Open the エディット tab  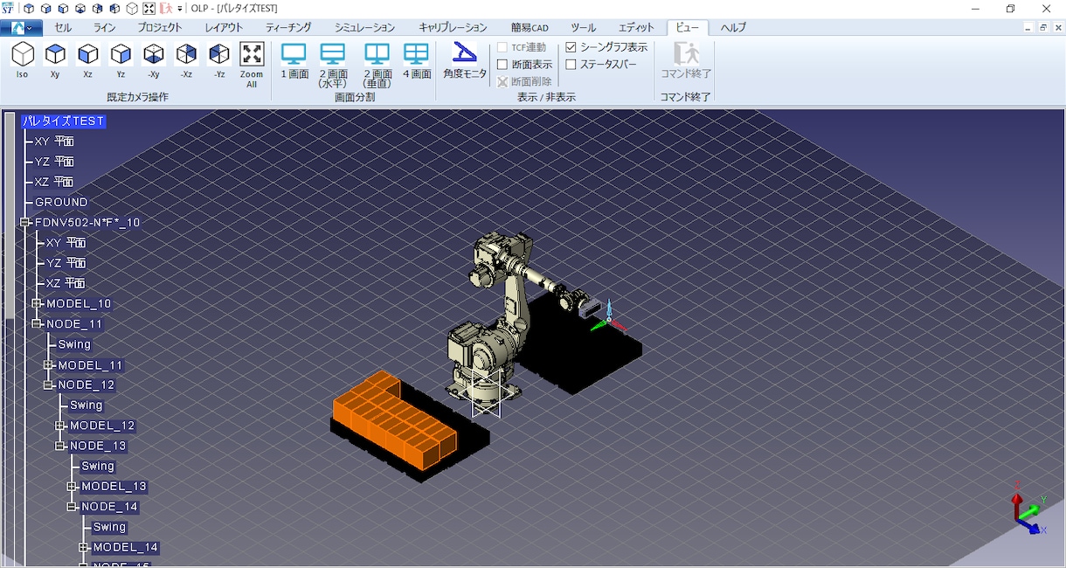point(636,28)
